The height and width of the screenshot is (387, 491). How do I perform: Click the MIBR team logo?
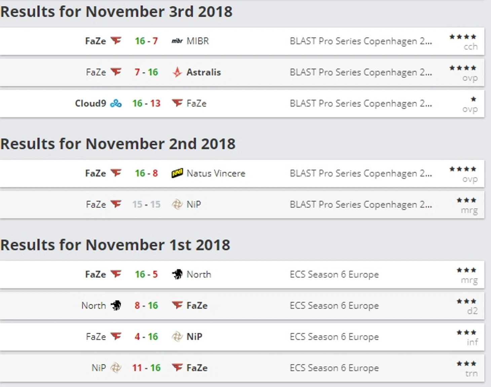(177, 41)
